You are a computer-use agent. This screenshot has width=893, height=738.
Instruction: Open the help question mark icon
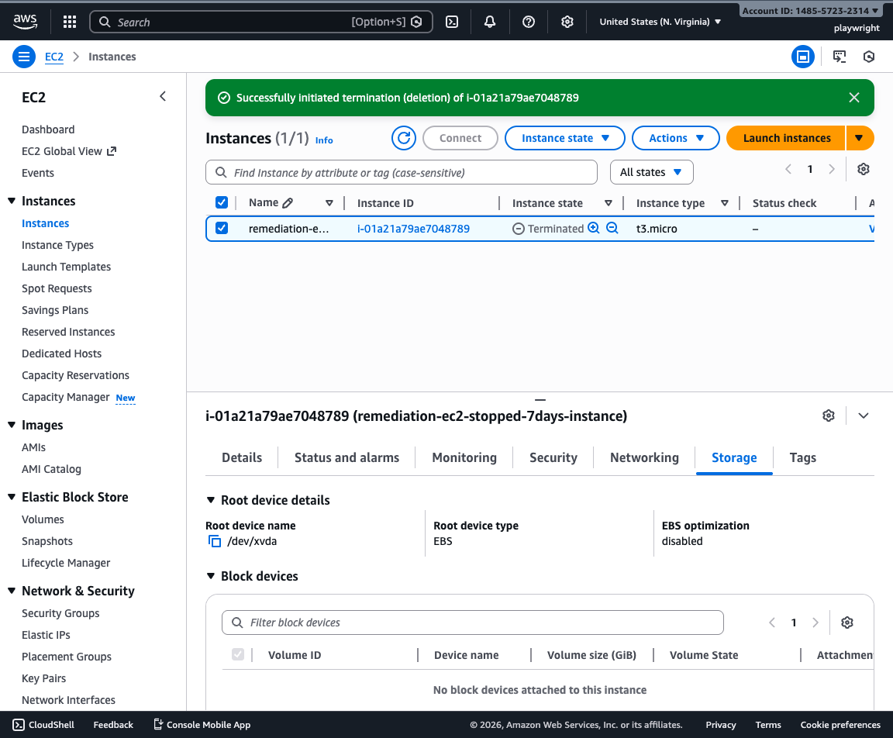(x=528, y=22)
